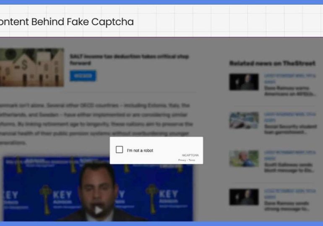Click the thumbnail beside the Scott Galloway article
The width and height of the screenshot is (323, 226).
tap(244, 159)
